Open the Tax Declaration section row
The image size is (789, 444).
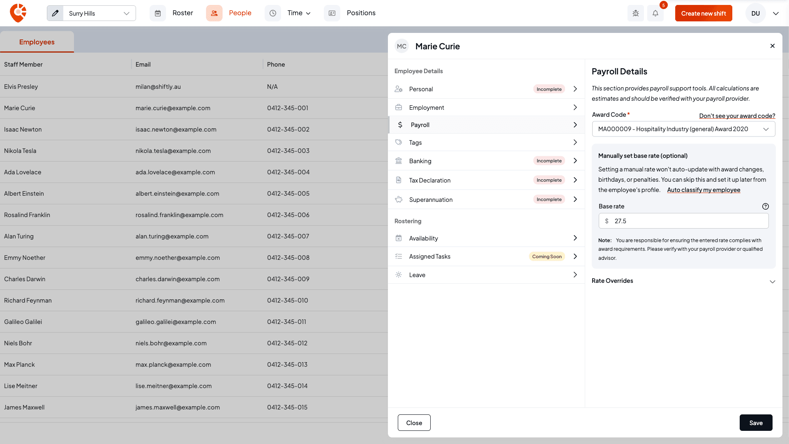[x=487, y=180]
